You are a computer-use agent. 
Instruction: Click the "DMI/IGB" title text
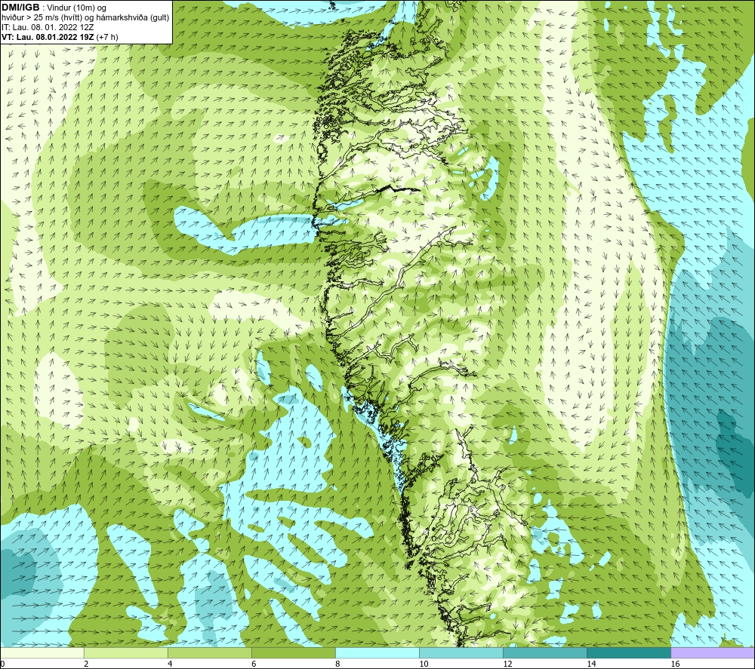tap(20, 8)
